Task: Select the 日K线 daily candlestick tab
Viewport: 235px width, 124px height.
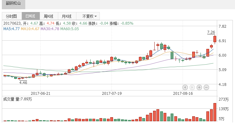Action: [x=30, y=16]
